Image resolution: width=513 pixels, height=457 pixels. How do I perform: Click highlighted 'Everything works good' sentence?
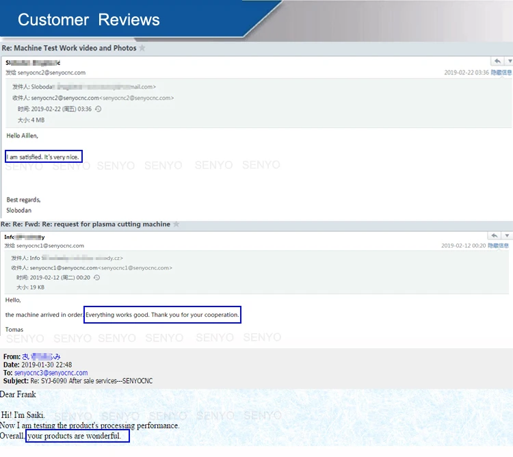click(162, 315)
